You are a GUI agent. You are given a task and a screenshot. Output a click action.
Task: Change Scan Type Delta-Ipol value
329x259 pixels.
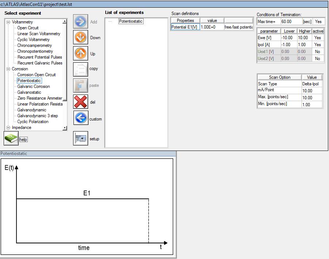point(312,84)
